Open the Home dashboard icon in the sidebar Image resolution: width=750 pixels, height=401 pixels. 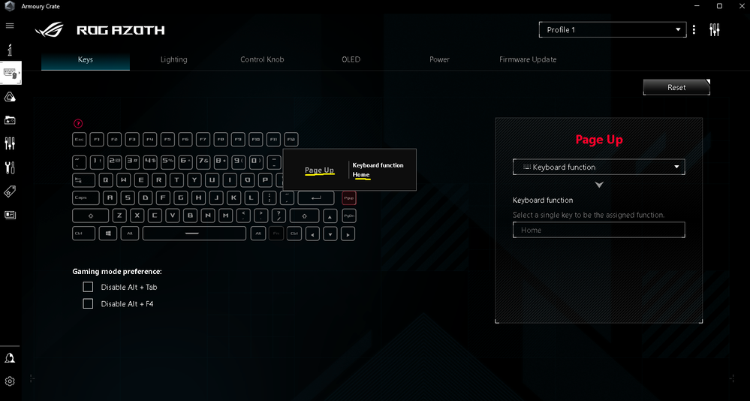10,50
